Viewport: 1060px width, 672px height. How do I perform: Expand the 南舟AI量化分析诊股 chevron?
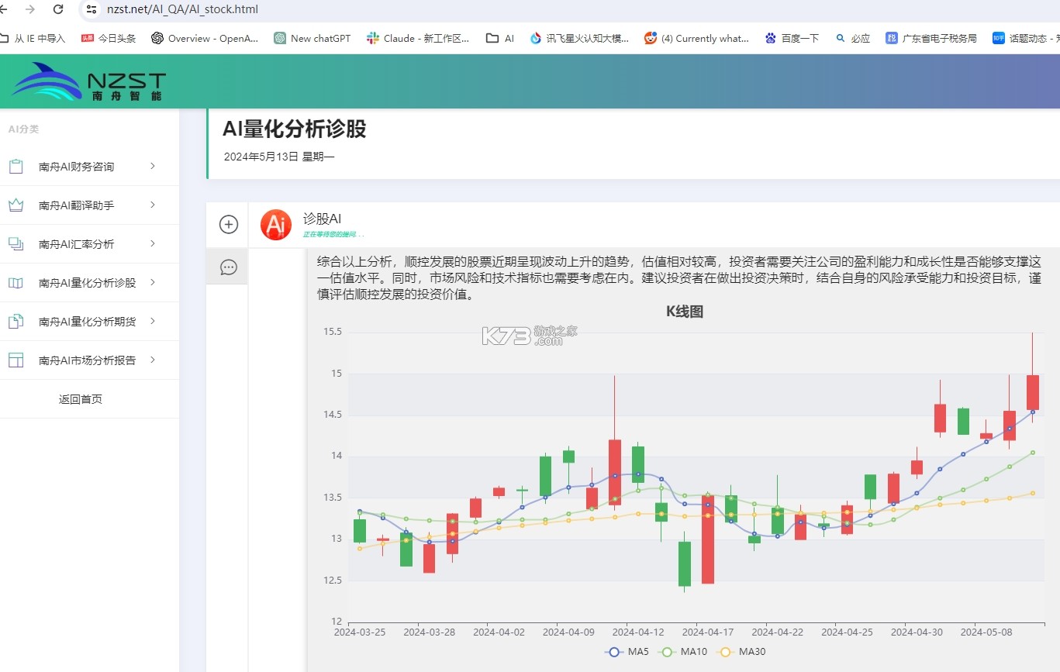click(153, 282)
